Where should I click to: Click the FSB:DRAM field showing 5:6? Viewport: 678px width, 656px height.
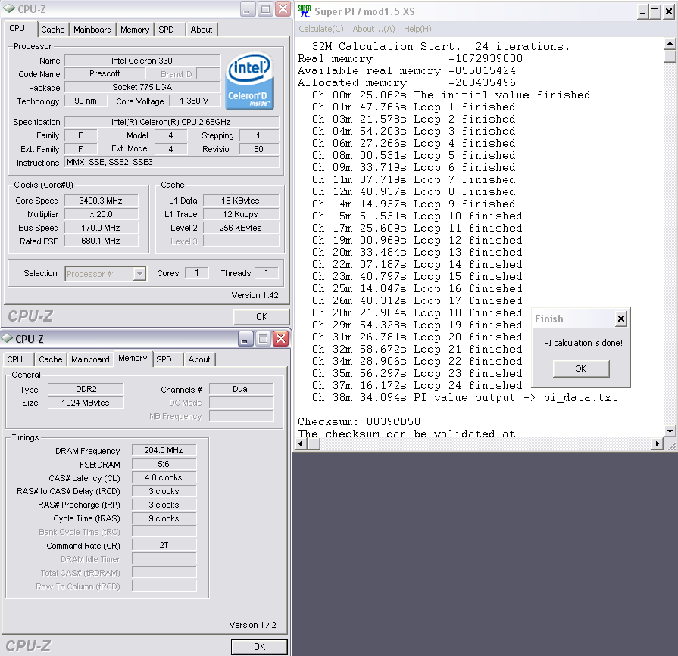pyautogui.click(x=164, y=465)
